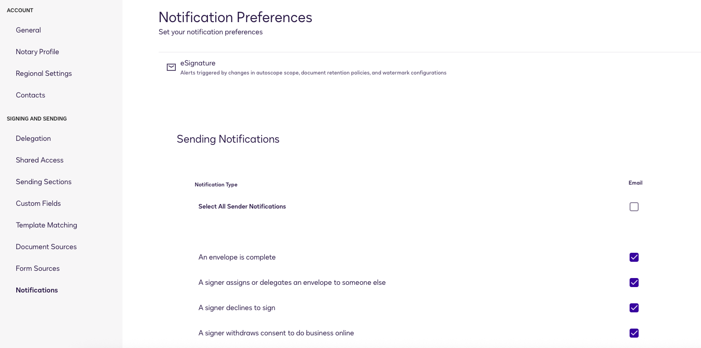Screen dimensions: 701x348
Task: Open the General account settings
Action: coord(28,30)
